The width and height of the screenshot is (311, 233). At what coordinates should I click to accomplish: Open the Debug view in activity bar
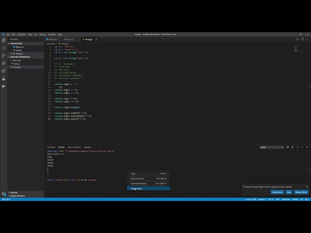[x=3, y=63]
